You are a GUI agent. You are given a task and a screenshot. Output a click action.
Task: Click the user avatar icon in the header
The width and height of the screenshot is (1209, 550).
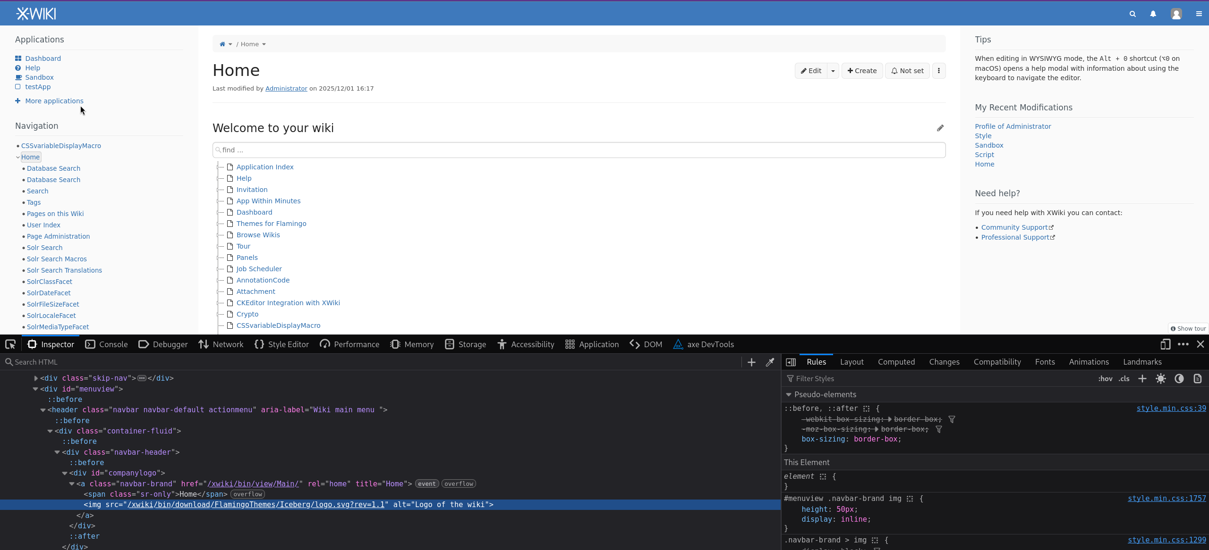1176,14
